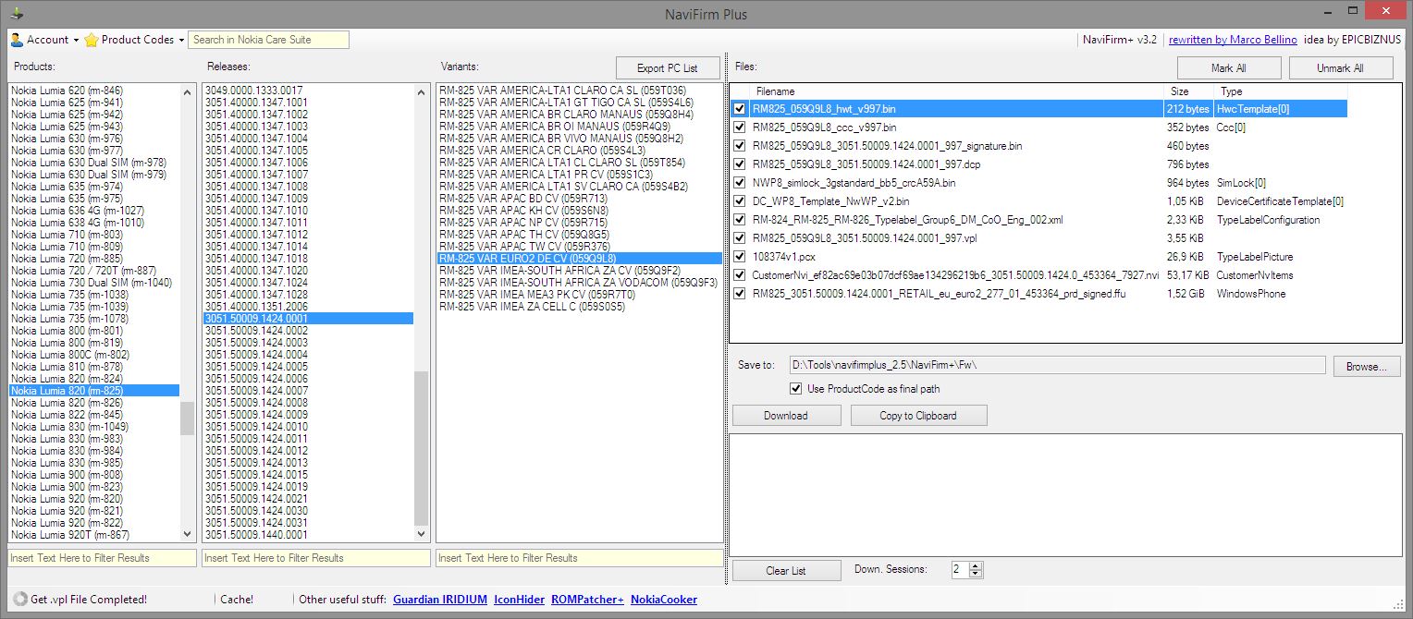Click the Variants filter text field
Screen dimensions: 1413x619
tap(579, 558)
